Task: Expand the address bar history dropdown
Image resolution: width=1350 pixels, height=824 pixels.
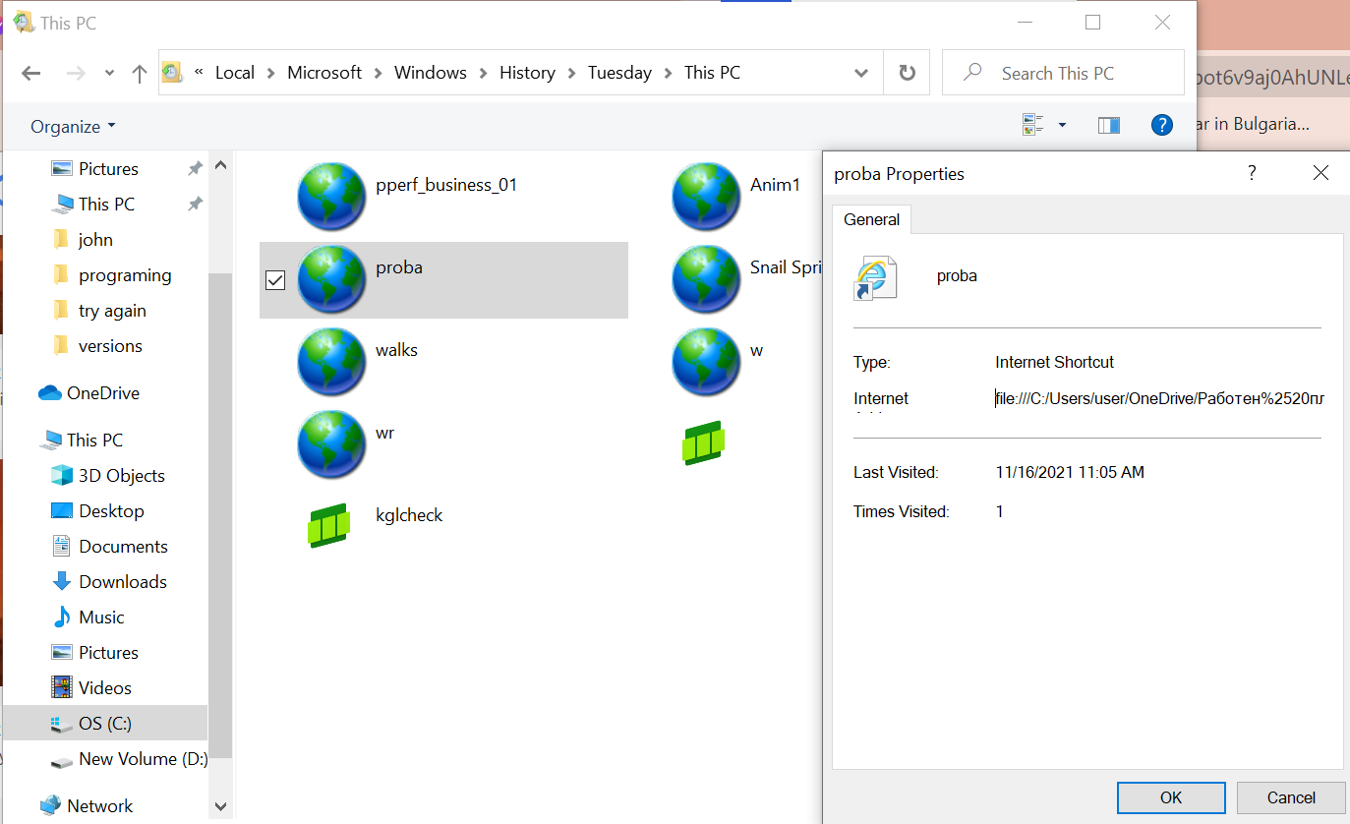Action: 861,73
